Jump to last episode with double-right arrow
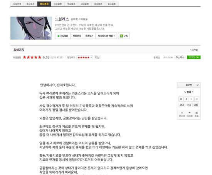Image resolution: width=212 pixels, height=175 pixels. (197, 99)
